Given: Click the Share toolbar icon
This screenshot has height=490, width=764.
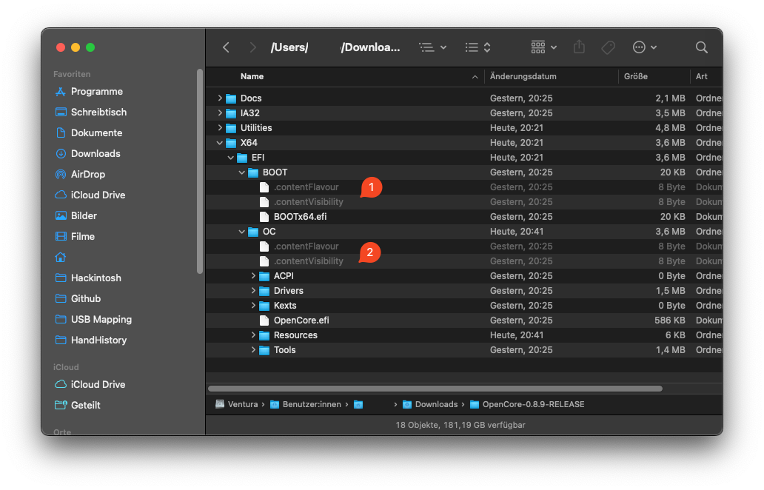Looking at the screenshot, I should pyautogui.click(x=579, y=47).
